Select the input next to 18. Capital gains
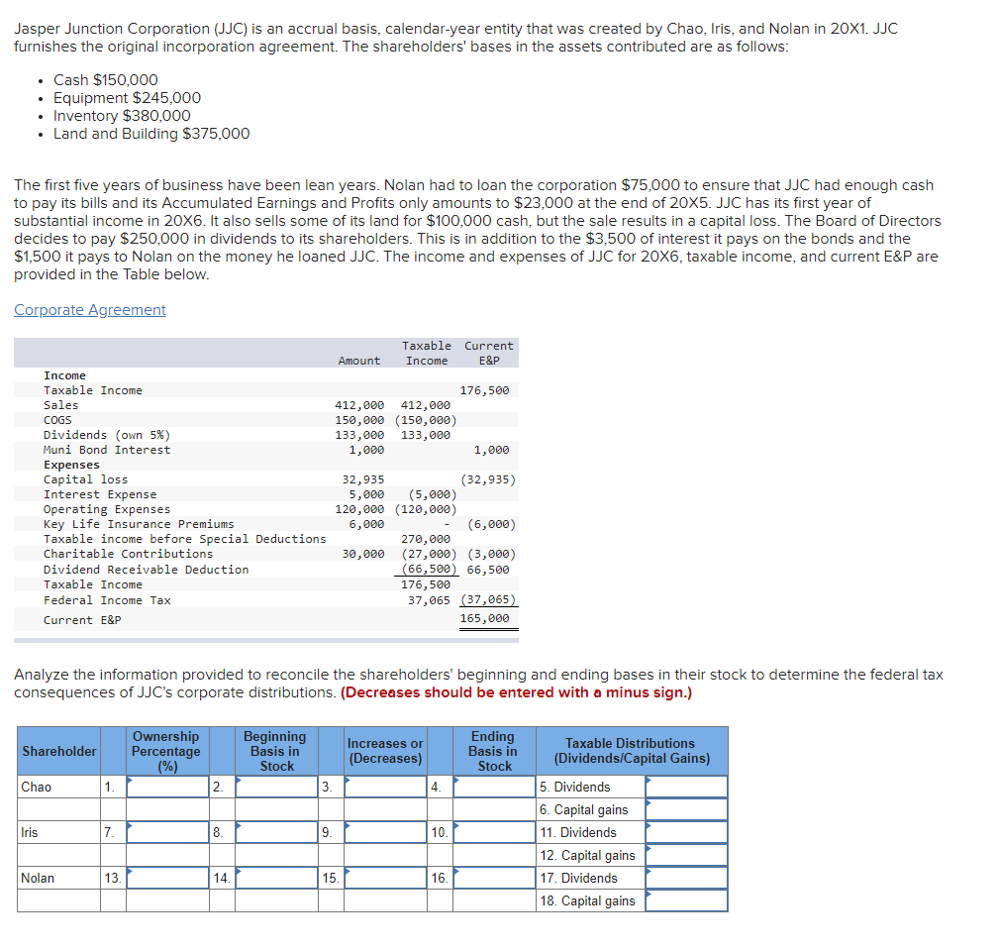 pyautogui.click(x=686, y=900)
